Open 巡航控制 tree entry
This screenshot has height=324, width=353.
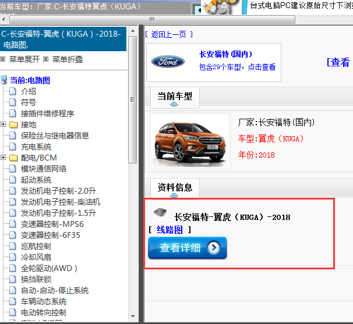36,246
